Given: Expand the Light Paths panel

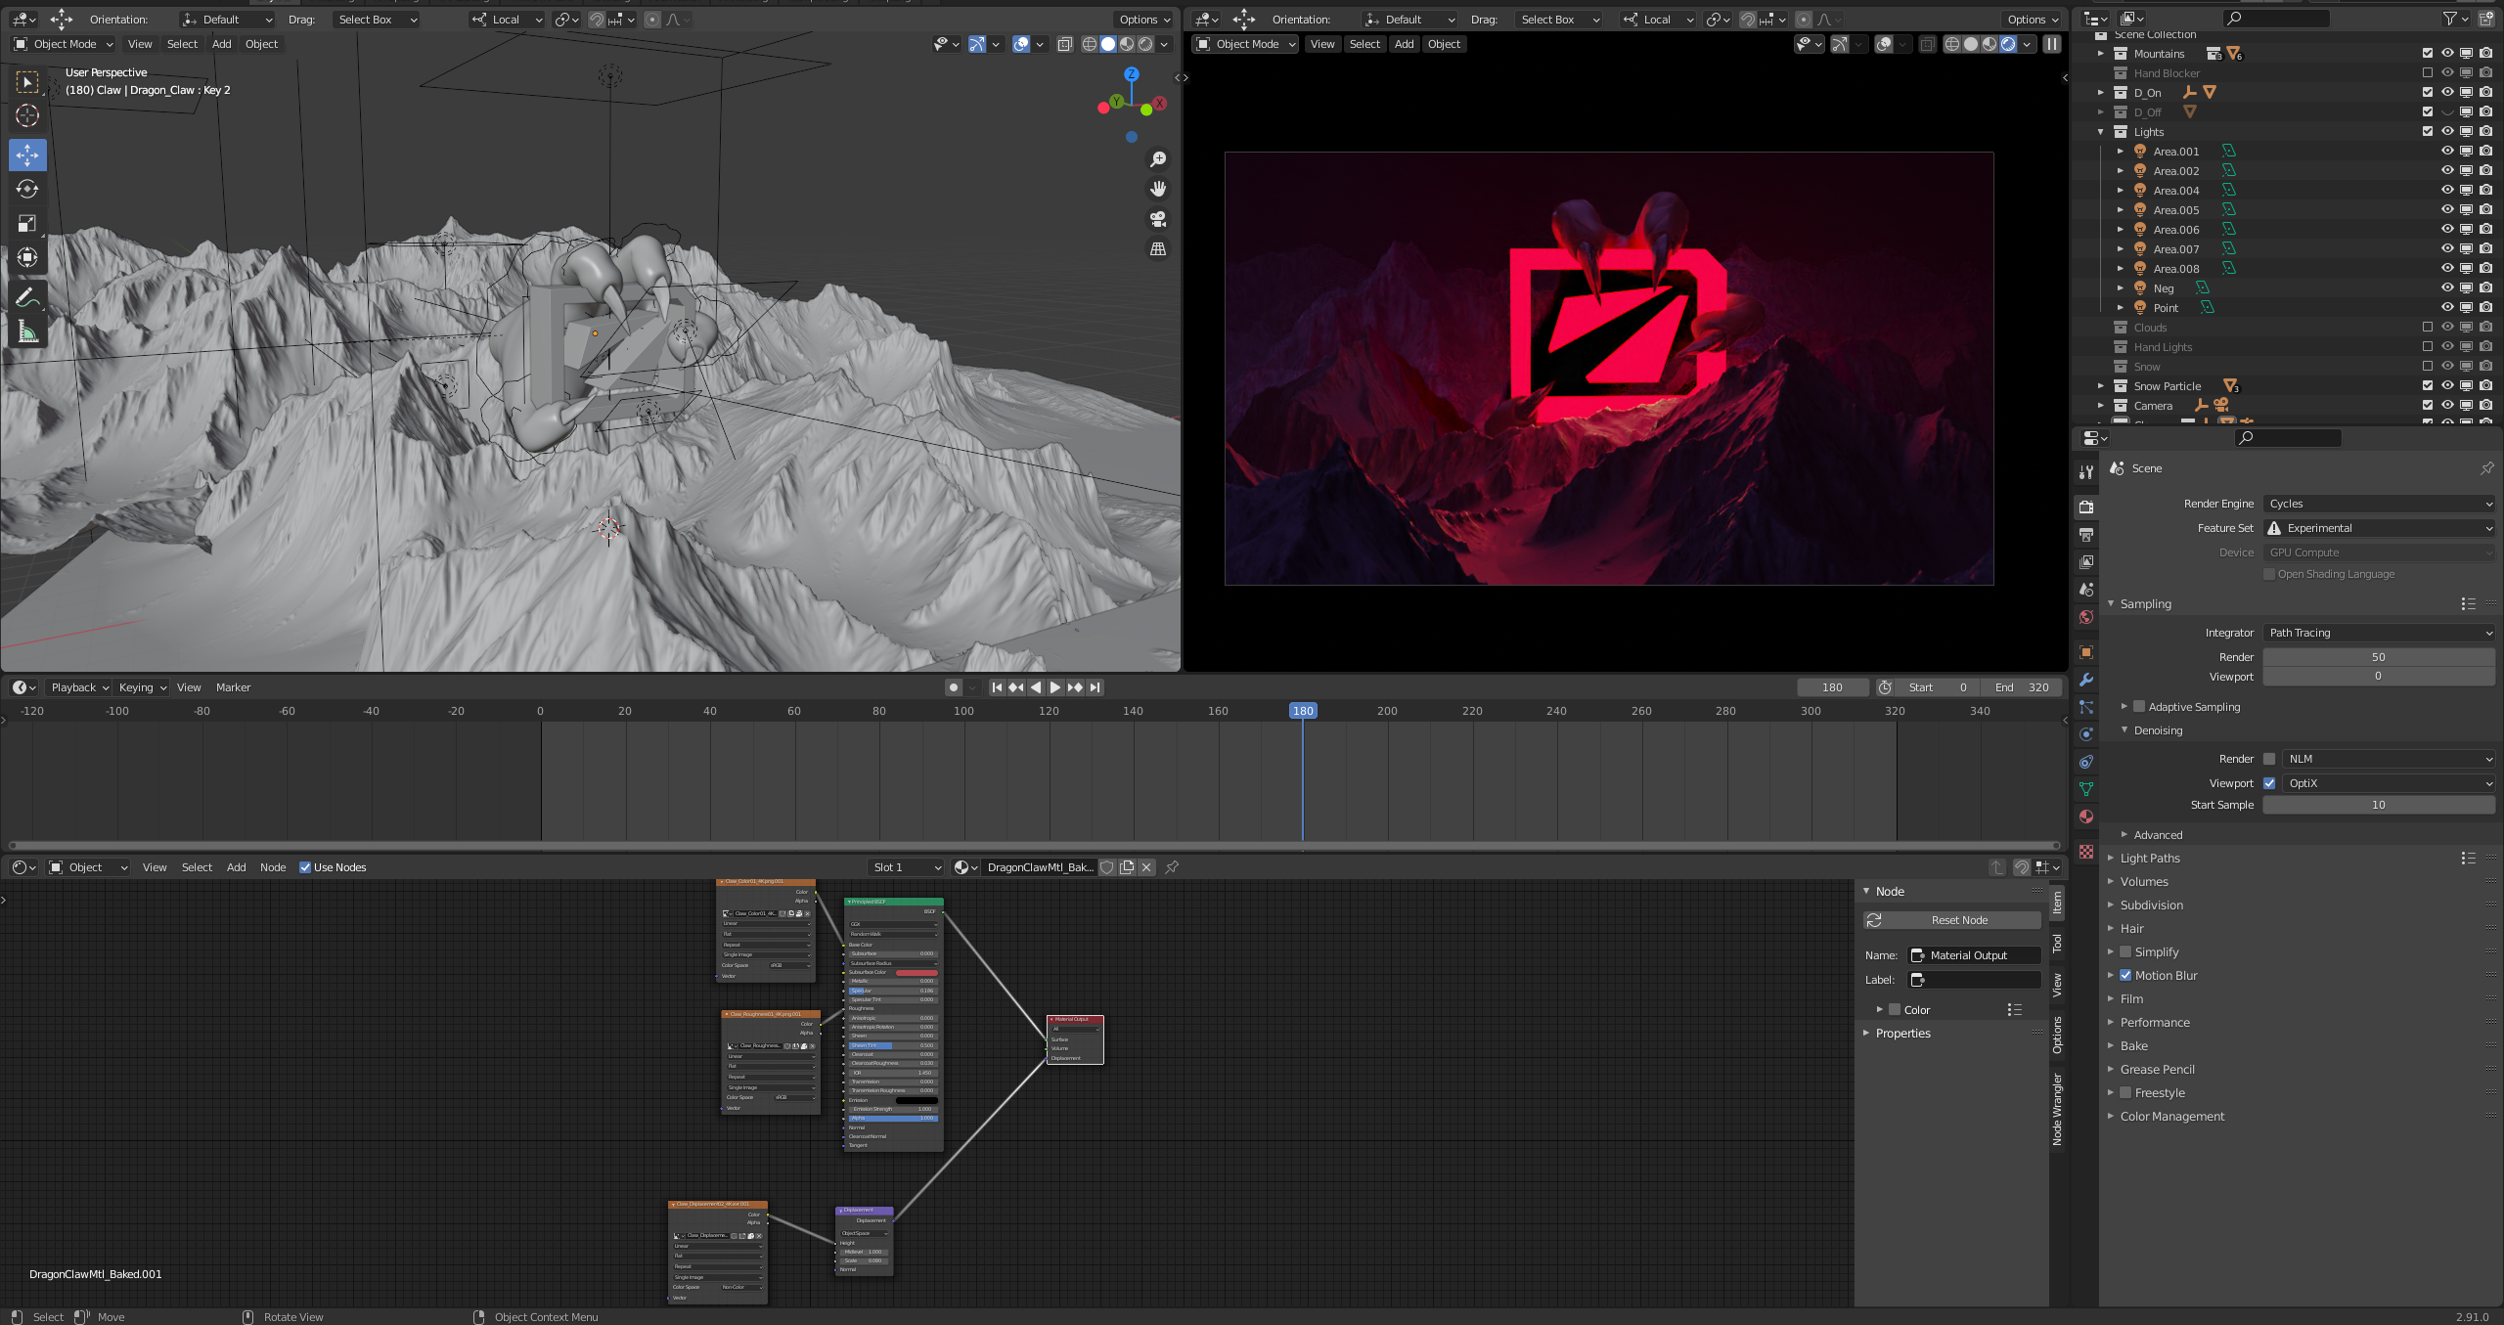Looking at the screenshot, I should pos(2149,858).
